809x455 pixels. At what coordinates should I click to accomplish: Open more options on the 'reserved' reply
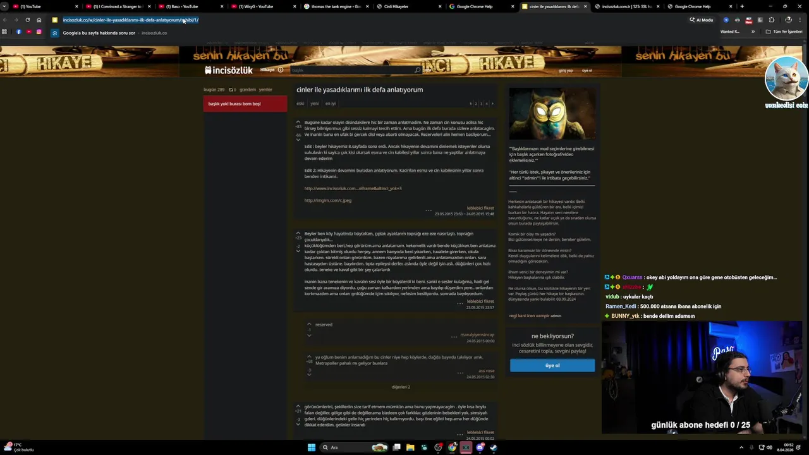[x=454, y=337]
